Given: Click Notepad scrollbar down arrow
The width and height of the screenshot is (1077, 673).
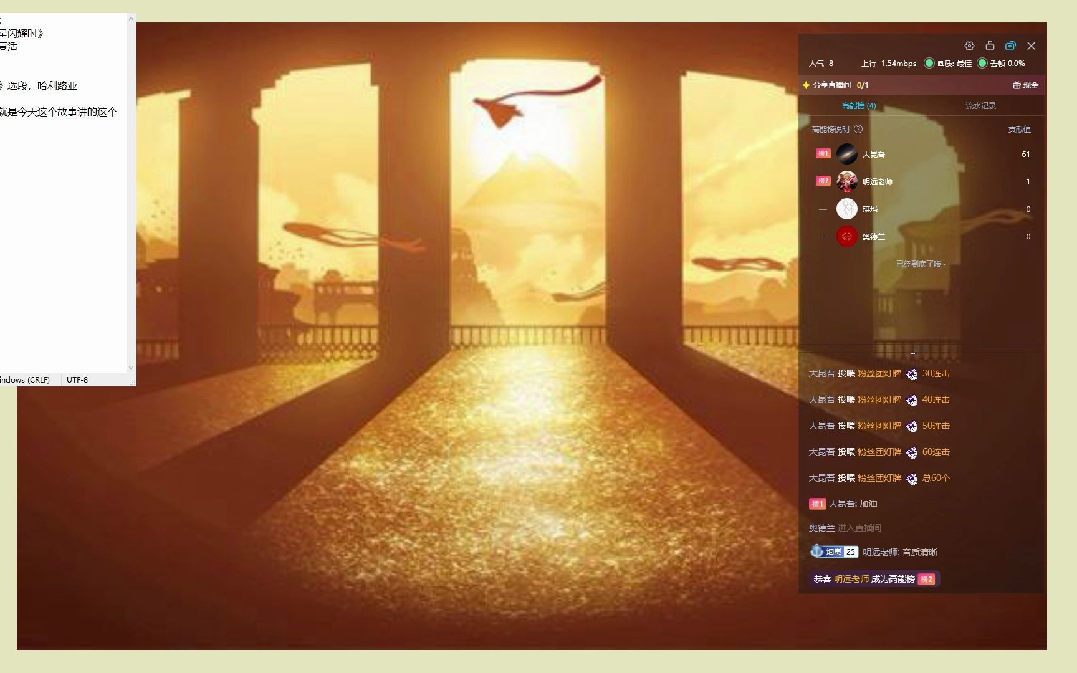Looking at the screenshot, I should (x=131, y=368).
